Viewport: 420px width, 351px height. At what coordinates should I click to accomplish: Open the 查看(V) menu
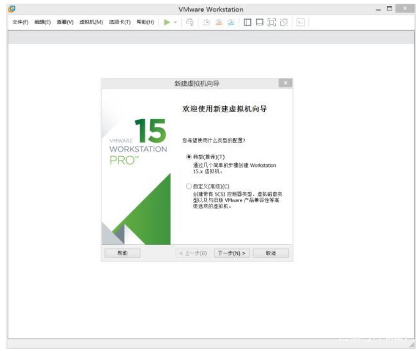(65, 22)
